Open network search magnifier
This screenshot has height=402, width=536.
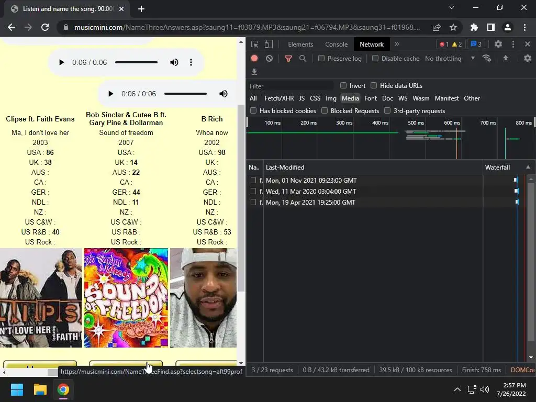(303, 59)
